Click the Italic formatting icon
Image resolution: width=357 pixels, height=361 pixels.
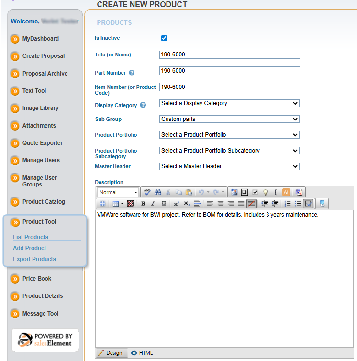(x=153, y=204)
